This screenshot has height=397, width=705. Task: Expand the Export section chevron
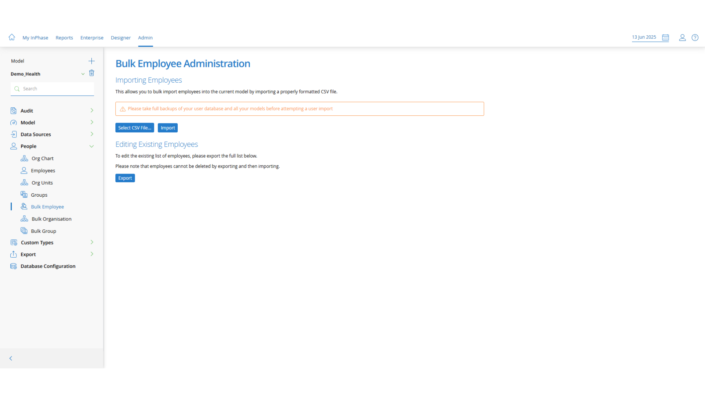pyautogui.click(x=92, y=254)
